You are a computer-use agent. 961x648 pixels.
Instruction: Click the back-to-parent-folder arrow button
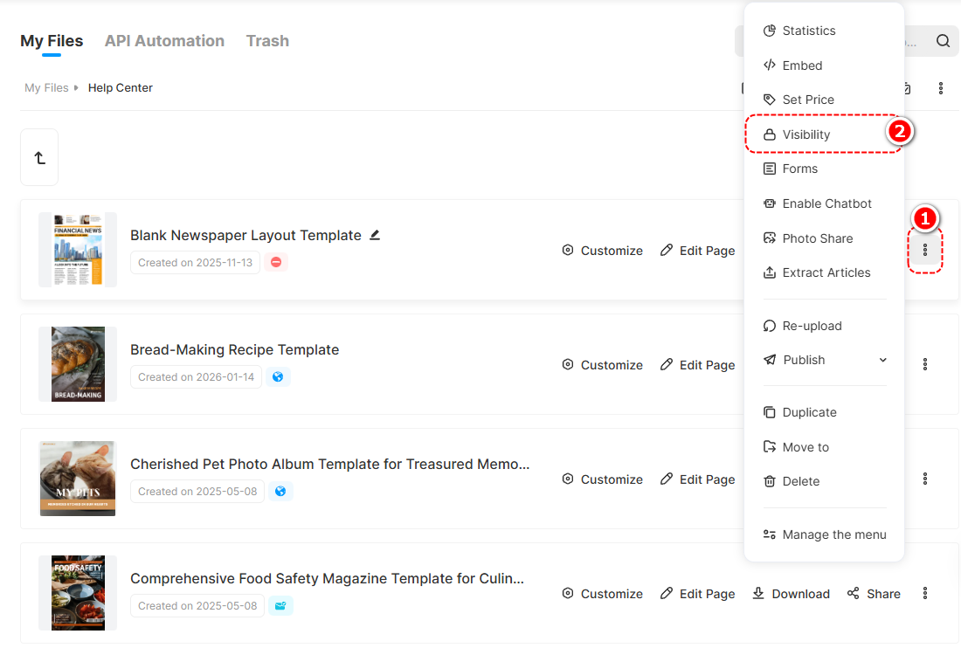pyautogui.click(x=39, y=158)
